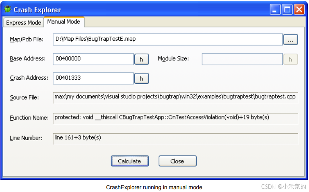Toggle hex 'h' button next to Base Address
Screen dimensions: 309x192
tap(142, 59)
